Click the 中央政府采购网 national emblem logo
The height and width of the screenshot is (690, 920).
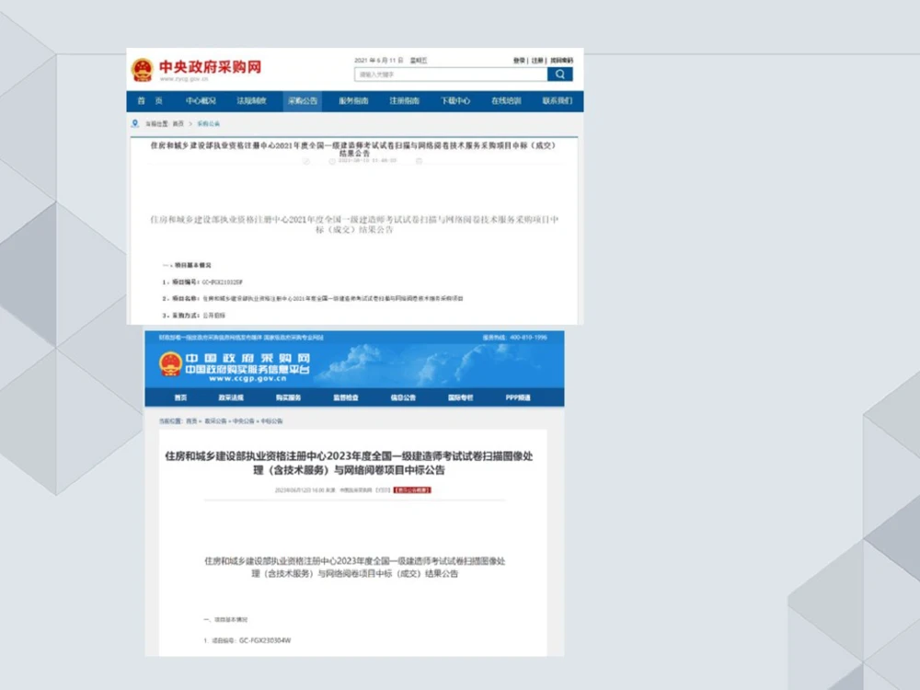(143, 70)
